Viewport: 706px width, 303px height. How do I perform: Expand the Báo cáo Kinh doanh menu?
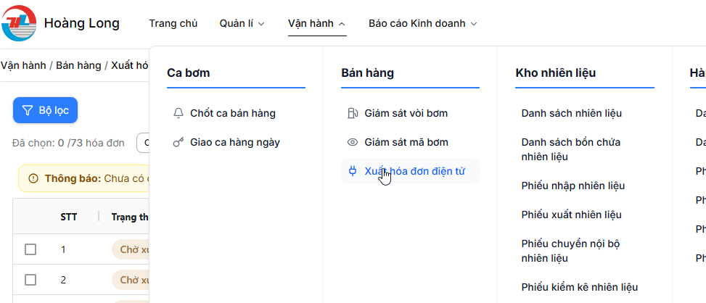tap(422, 23)
